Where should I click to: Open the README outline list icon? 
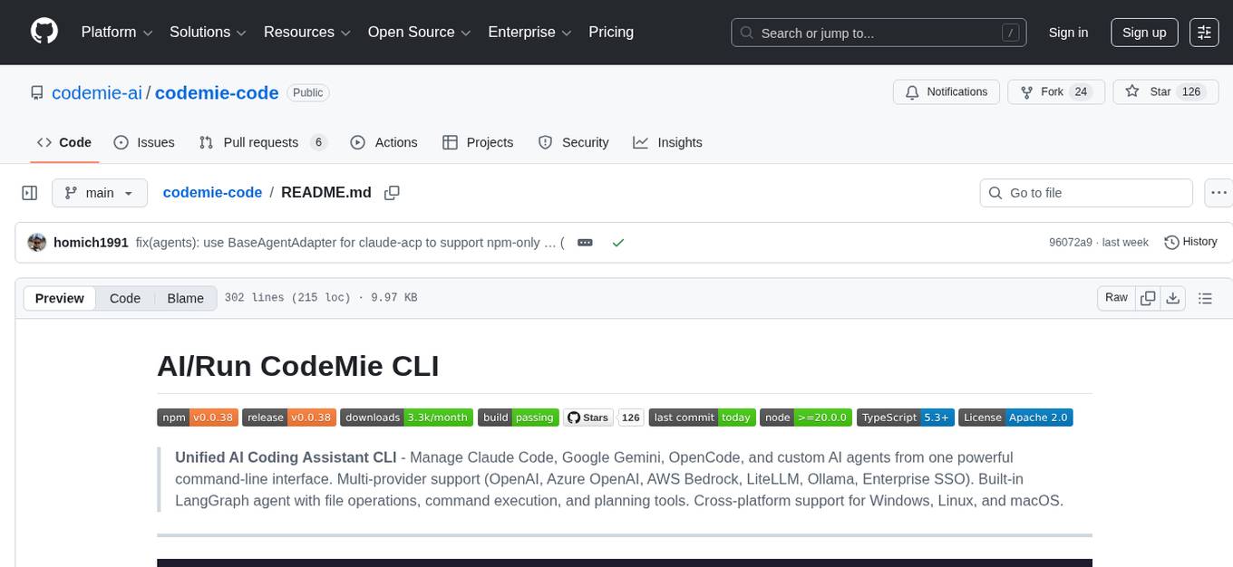pyautogui.click(x=1205, y=297)
